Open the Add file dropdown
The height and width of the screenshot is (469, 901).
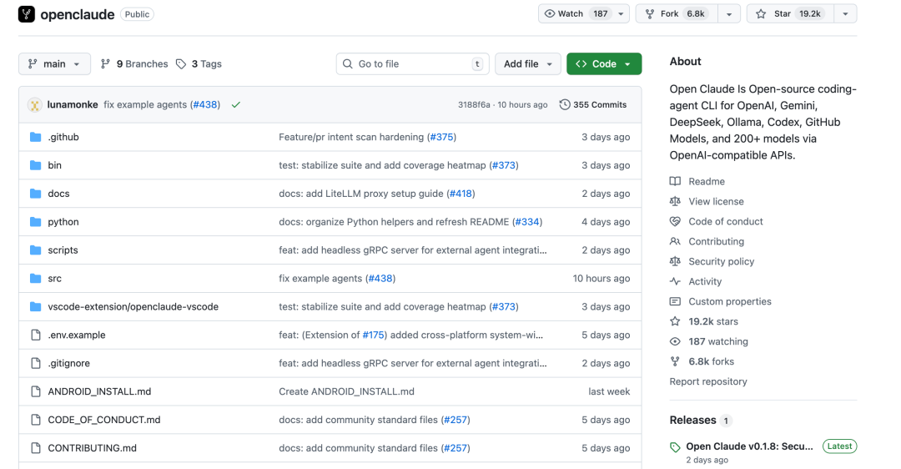(527, 64)
